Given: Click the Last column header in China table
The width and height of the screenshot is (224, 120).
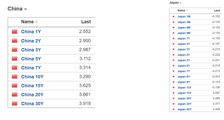Looking at the screenshot, I should pyautogui.click(x=86, y=22).
